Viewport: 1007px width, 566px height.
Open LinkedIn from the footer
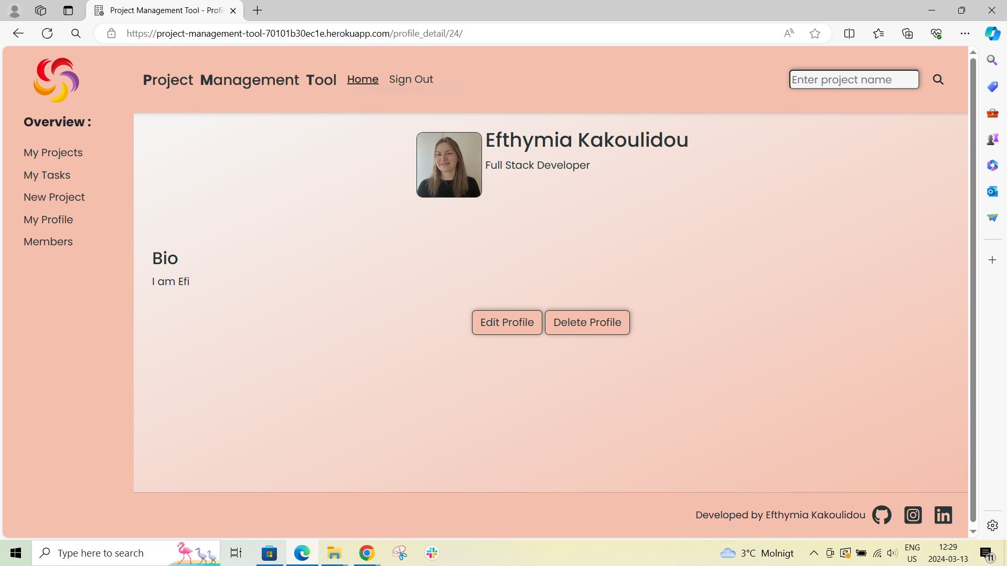tap(943, 515)
